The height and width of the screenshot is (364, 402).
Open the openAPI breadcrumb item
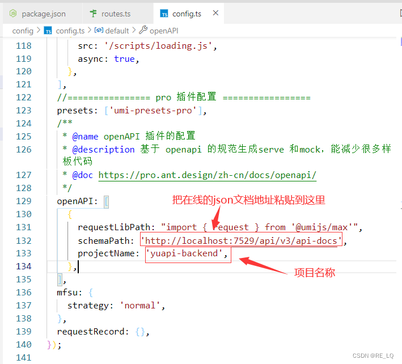(x=163, y=31)
